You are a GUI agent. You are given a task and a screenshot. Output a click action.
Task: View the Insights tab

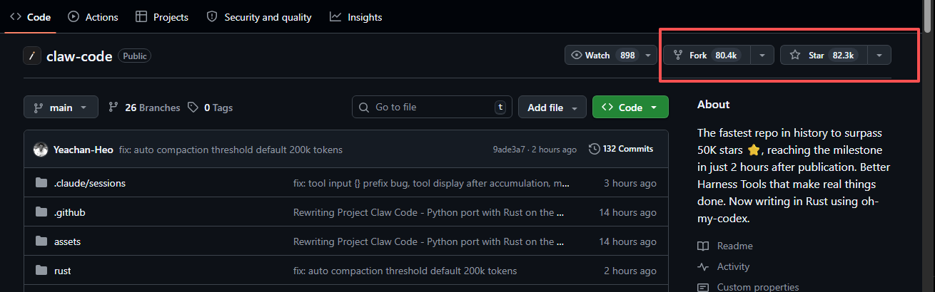tap(356, 17)
